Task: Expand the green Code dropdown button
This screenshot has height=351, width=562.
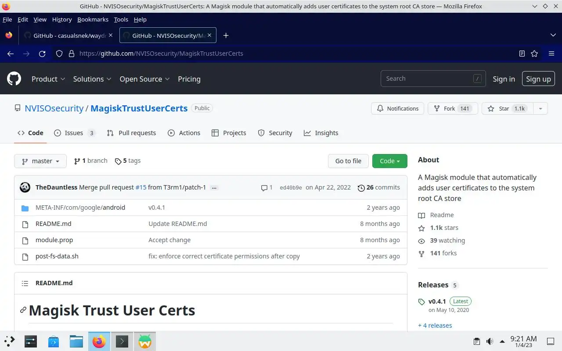Action: [x=390, y=161]
